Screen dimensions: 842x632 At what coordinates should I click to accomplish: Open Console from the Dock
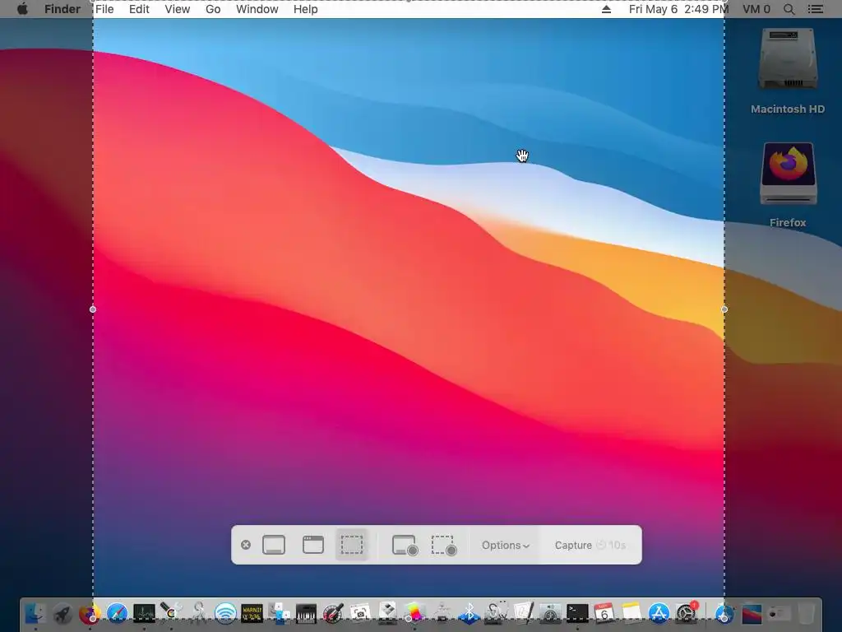(252, 612)
